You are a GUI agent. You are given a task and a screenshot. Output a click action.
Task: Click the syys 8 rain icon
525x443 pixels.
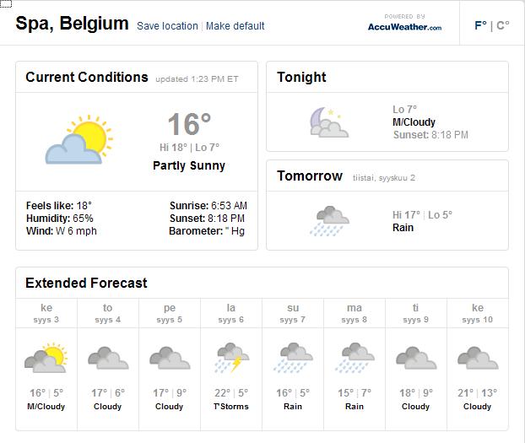pos(355,358)
